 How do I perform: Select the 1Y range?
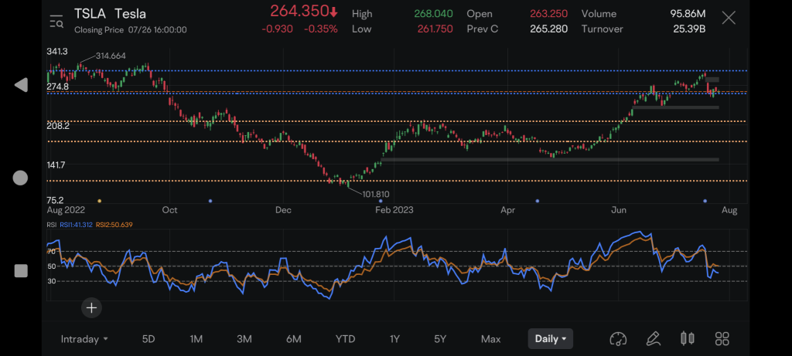click(394, 339)
